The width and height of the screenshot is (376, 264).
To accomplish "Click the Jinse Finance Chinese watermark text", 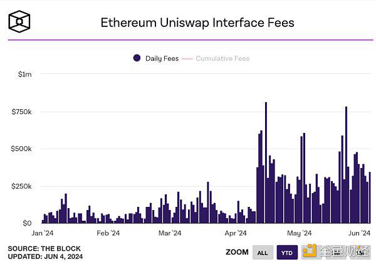I will click(344, 251).
